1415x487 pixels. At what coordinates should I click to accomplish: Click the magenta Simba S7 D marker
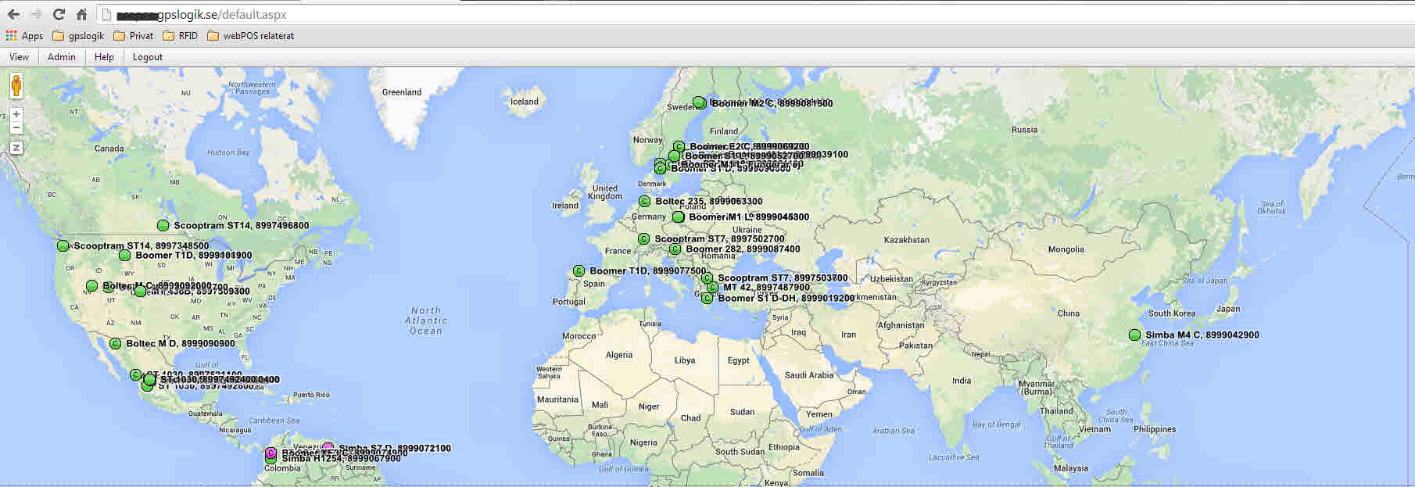(x=328, y=448)
